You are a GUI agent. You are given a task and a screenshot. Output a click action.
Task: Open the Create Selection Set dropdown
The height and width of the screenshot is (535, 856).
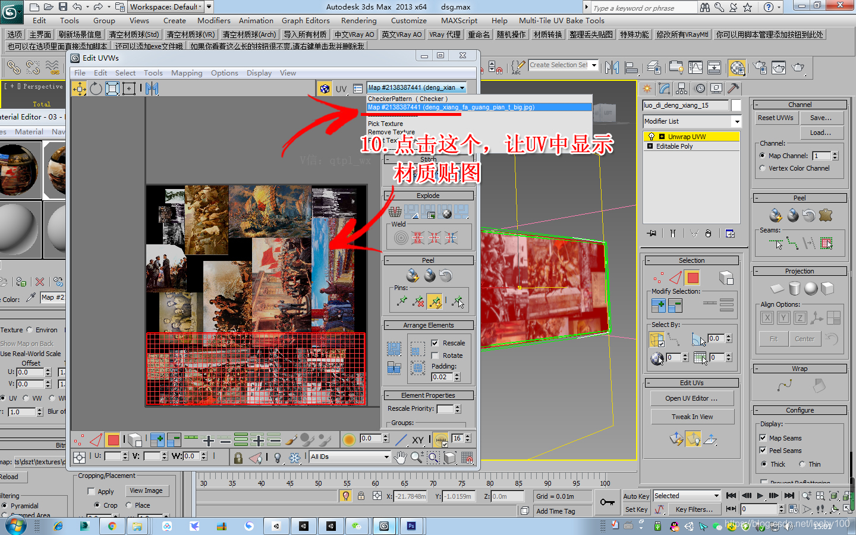click(x=563, y=65)
